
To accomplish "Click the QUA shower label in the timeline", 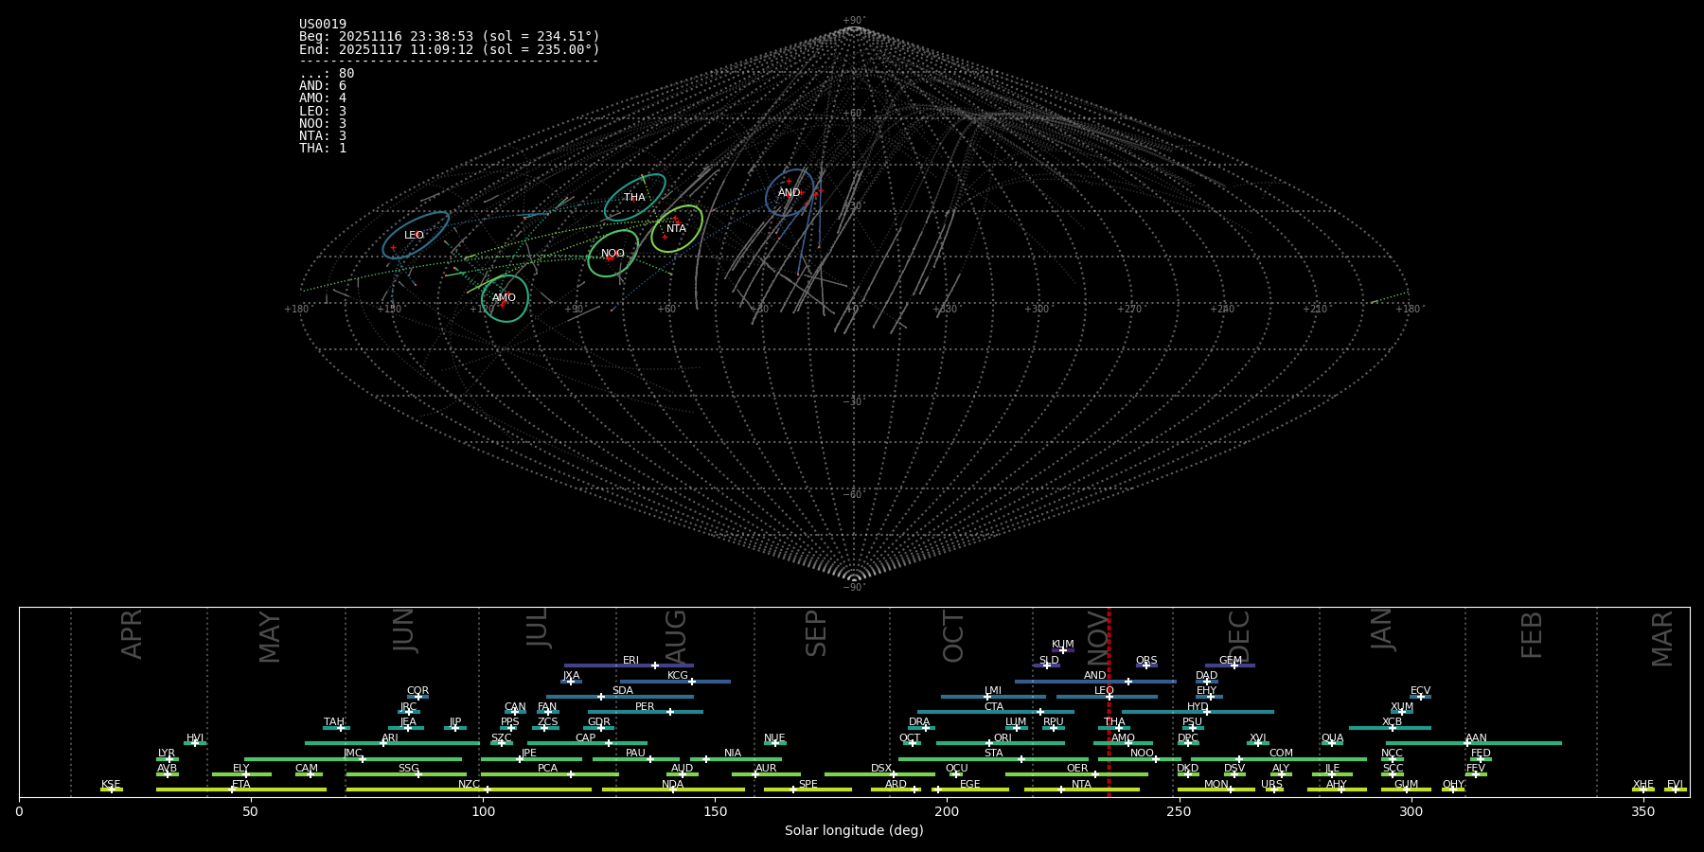I will pos(1332,738).
